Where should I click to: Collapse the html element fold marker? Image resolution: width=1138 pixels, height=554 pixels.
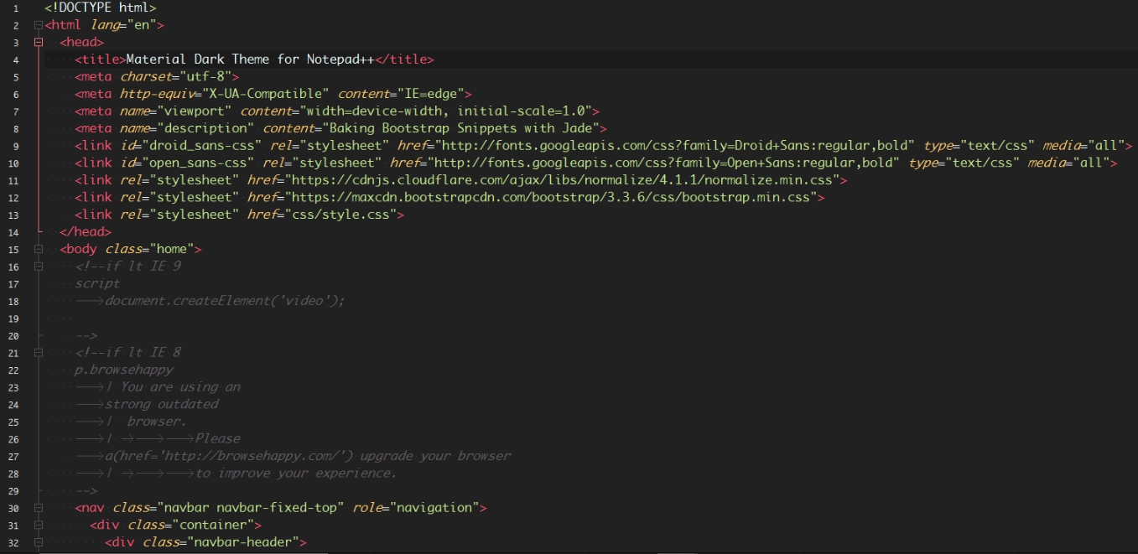click(x=38, y=24)
